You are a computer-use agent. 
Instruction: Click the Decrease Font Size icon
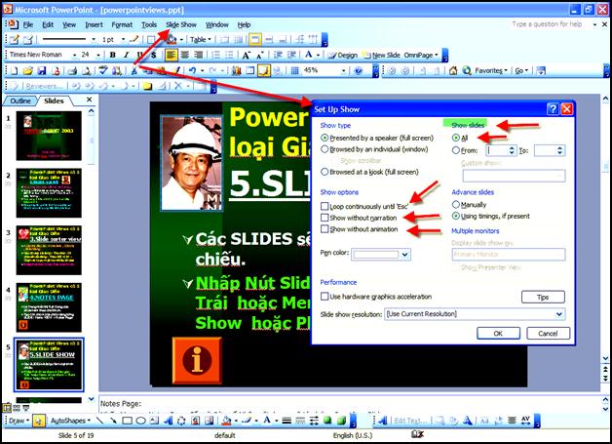tap(259, 55)
